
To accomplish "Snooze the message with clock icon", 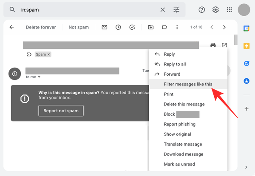I will coord(118,27).
